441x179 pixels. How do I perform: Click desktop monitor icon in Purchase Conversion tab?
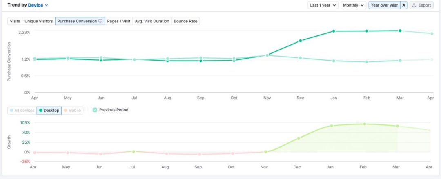pos(100,21)
